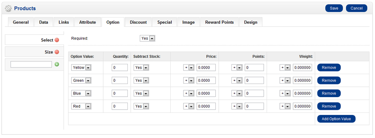This screenshot has height=138, width=375.
Task: Switch to the Special tab
Action: pos(164,22)
